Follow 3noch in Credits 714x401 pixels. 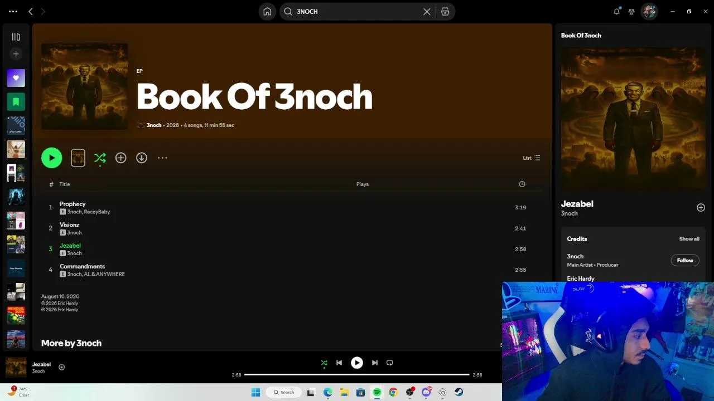tap(685, 261)
